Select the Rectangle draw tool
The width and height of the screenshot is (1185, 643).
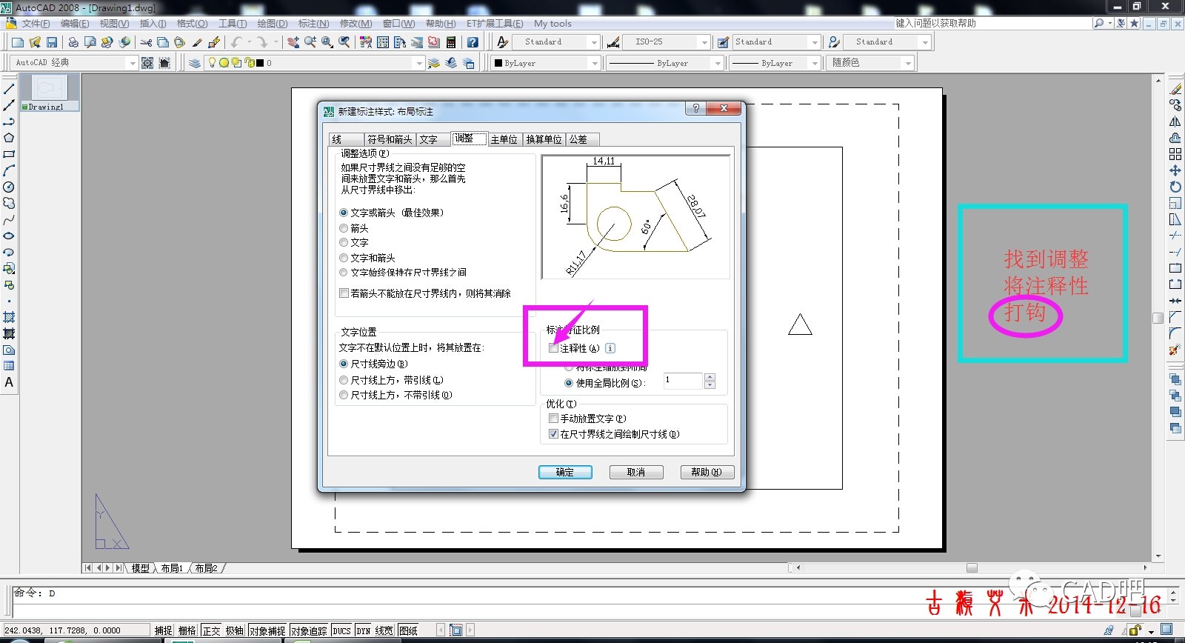pyautogui.click(x=9, y=154)
